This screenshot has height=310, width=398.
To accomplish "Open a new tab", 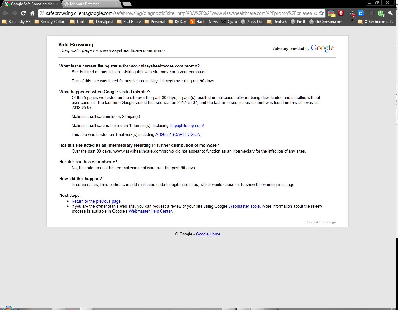I will click(x=127, y=4).
